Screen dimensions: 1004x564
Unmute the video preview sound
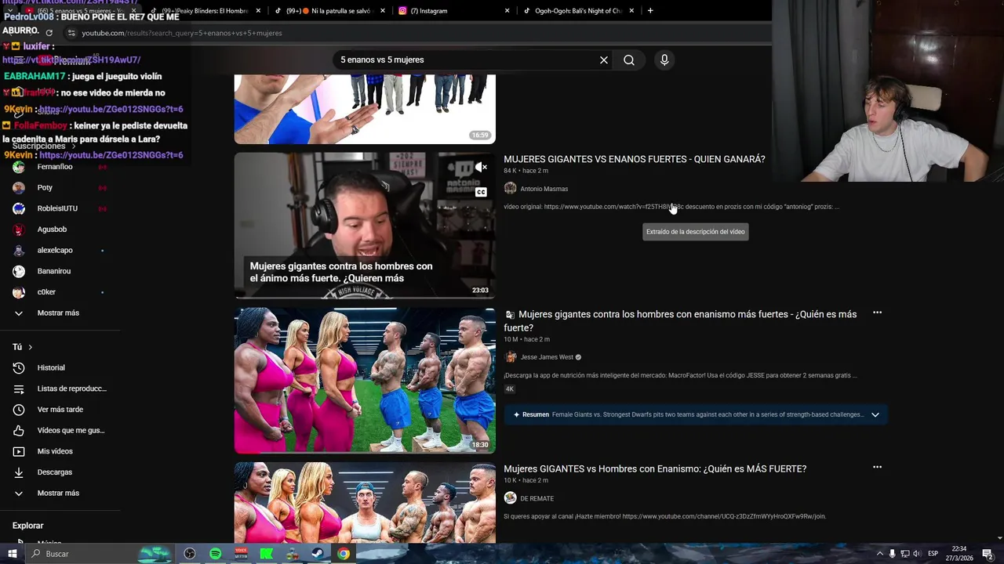point(481,167)
